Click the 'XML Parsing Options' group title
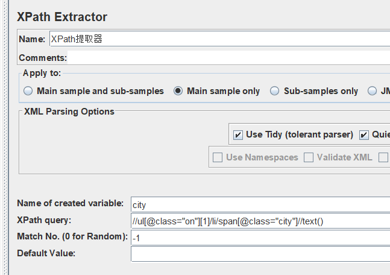Viewport: 390px width, 275px height. click(69, 112)
